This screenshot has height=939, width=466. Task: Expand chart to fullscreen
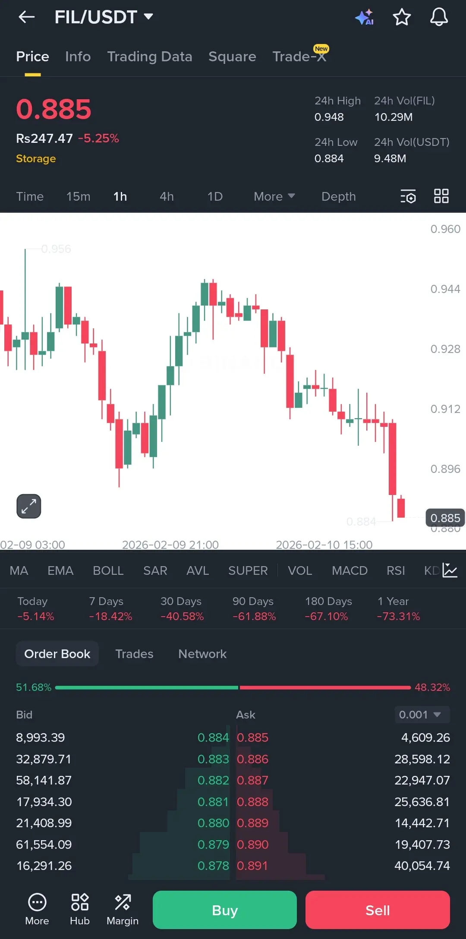[29, 506]
